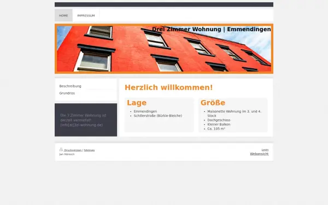The image size is (328, 205).
Task: Open the IMPRESSUM navigation tab
Action: (x=86, y=15)
